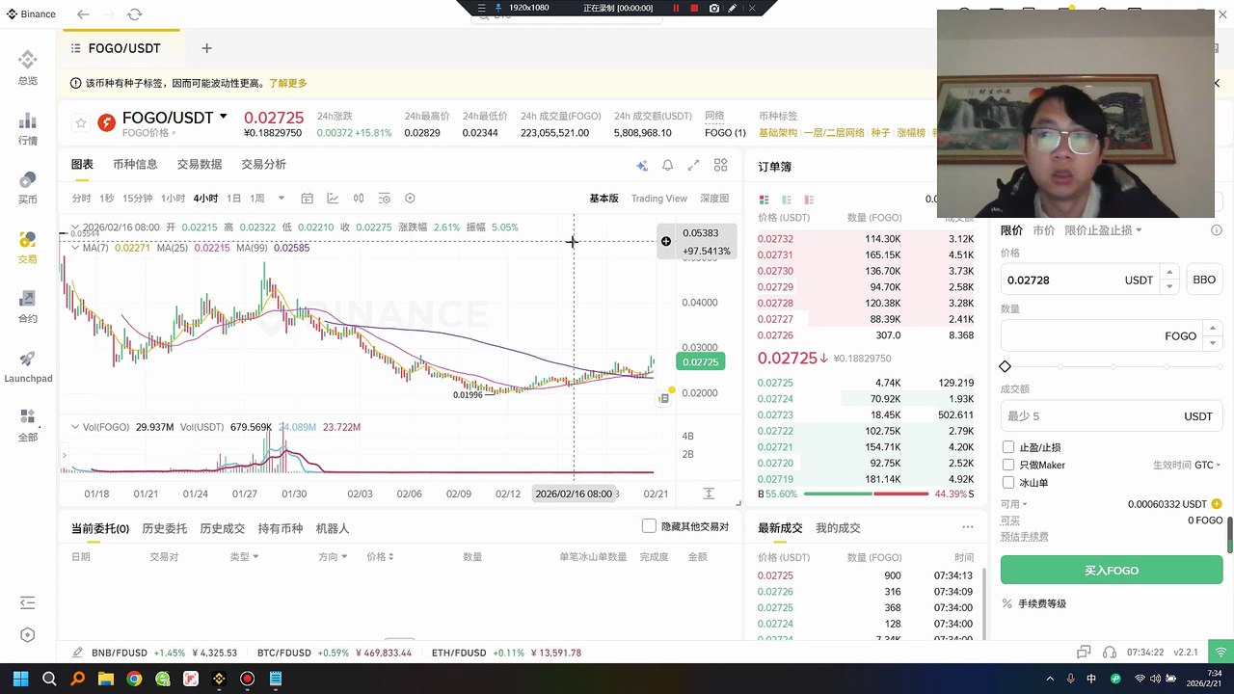
Task: Expand more chart time intervals dropdown arrow
Action: (282, 199)
